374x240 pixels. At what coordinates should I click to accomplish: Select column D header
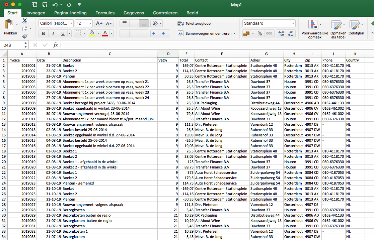click(168, 54)
